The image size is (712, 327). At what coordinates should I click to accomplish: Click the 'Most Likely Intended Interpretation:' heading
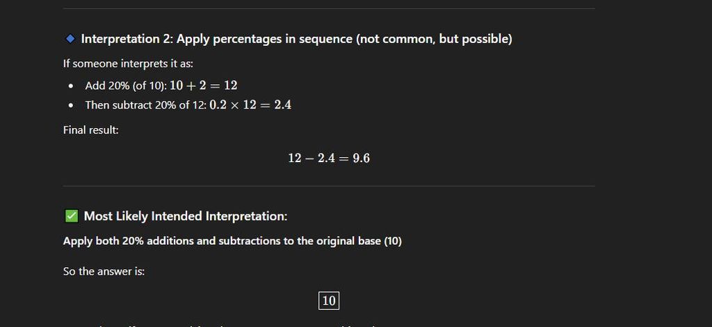point(185,216)
